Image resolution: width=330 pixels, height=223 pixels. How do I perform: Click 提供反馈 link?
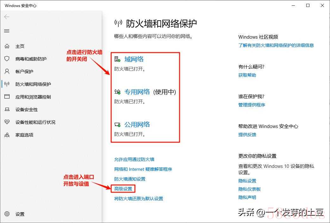pos(247,135)
